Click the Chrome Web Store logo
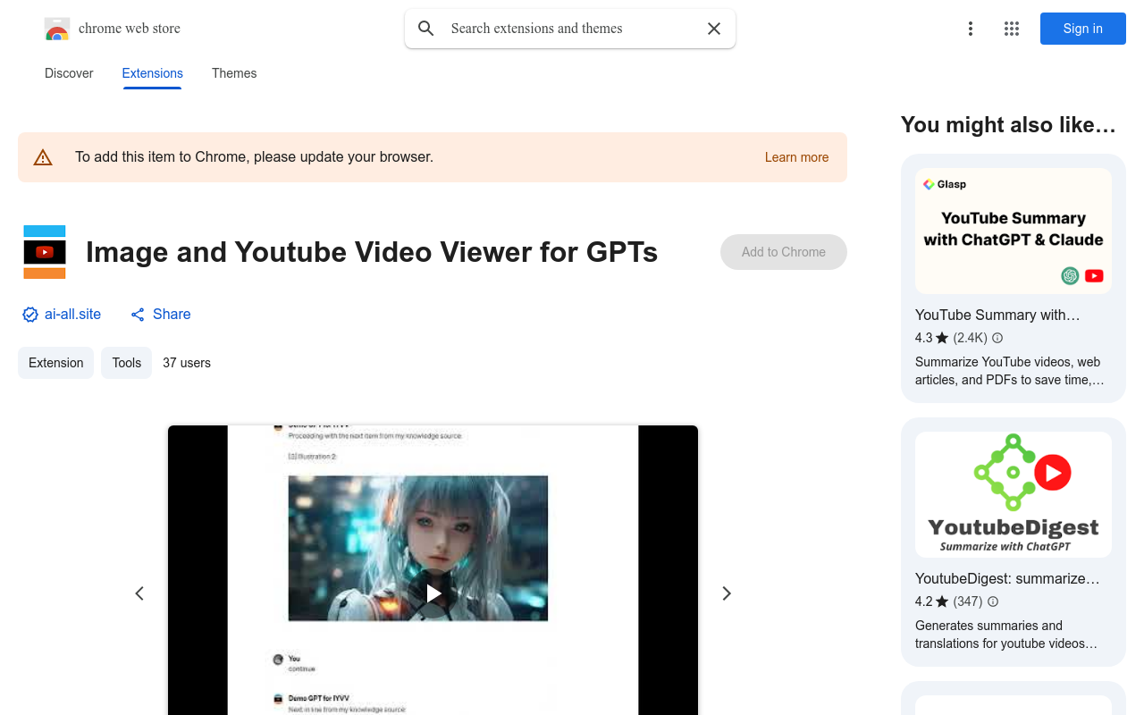The width and height of the screenshot is (1144, 715). 57,29
